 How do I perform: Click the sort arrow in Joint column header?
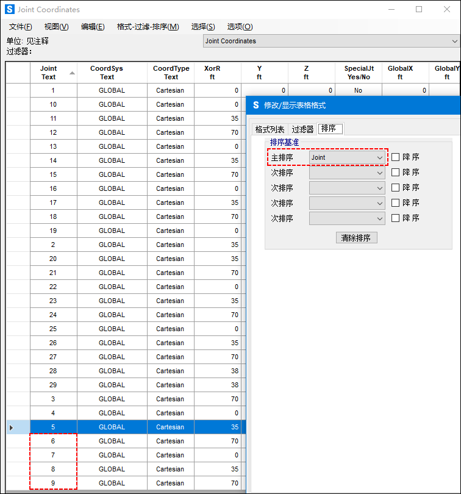click(73, 73)
